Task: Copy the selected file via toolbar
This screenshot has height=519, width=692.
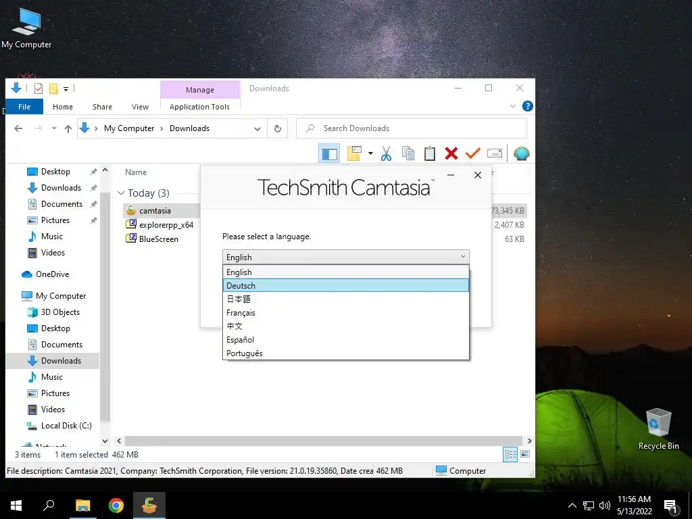Action: (407, 153)
